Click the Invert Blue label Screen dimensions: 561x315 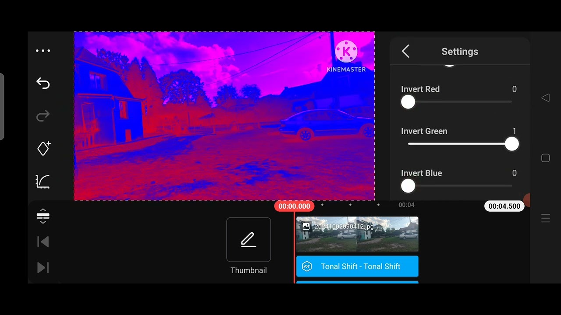421,173
